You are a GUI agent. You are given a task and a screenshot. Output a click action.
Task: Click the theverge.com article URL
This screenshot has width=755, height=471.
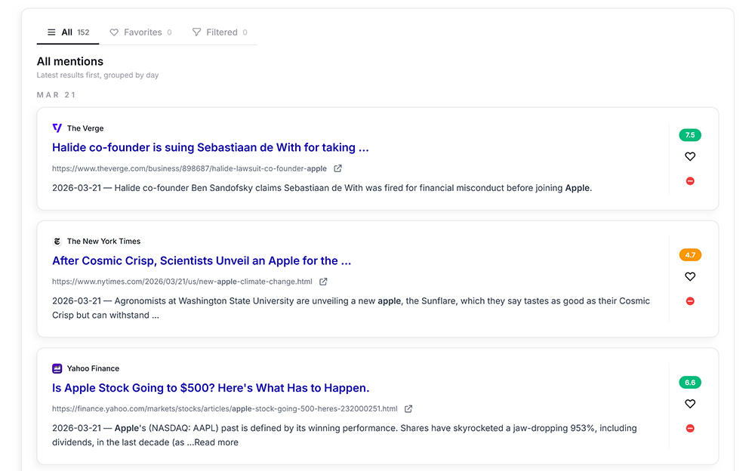click(x=190, y=168)
